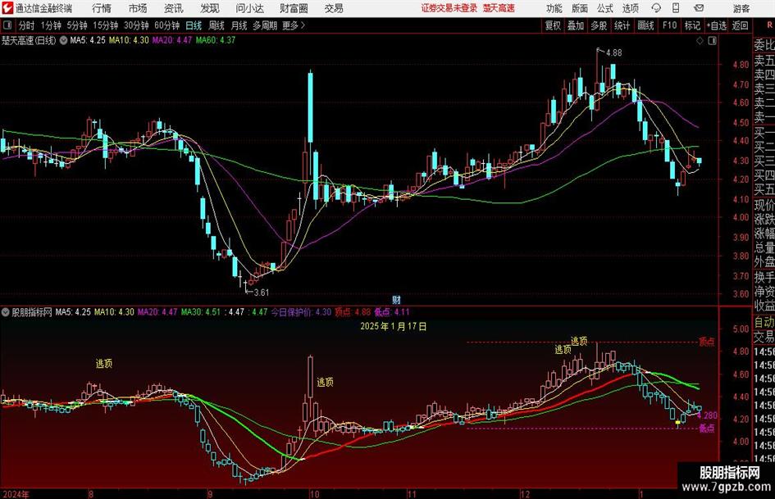Open the 画线 drawing tools button
The width and height of the screenshot is (775, 499).
(645, 25)
